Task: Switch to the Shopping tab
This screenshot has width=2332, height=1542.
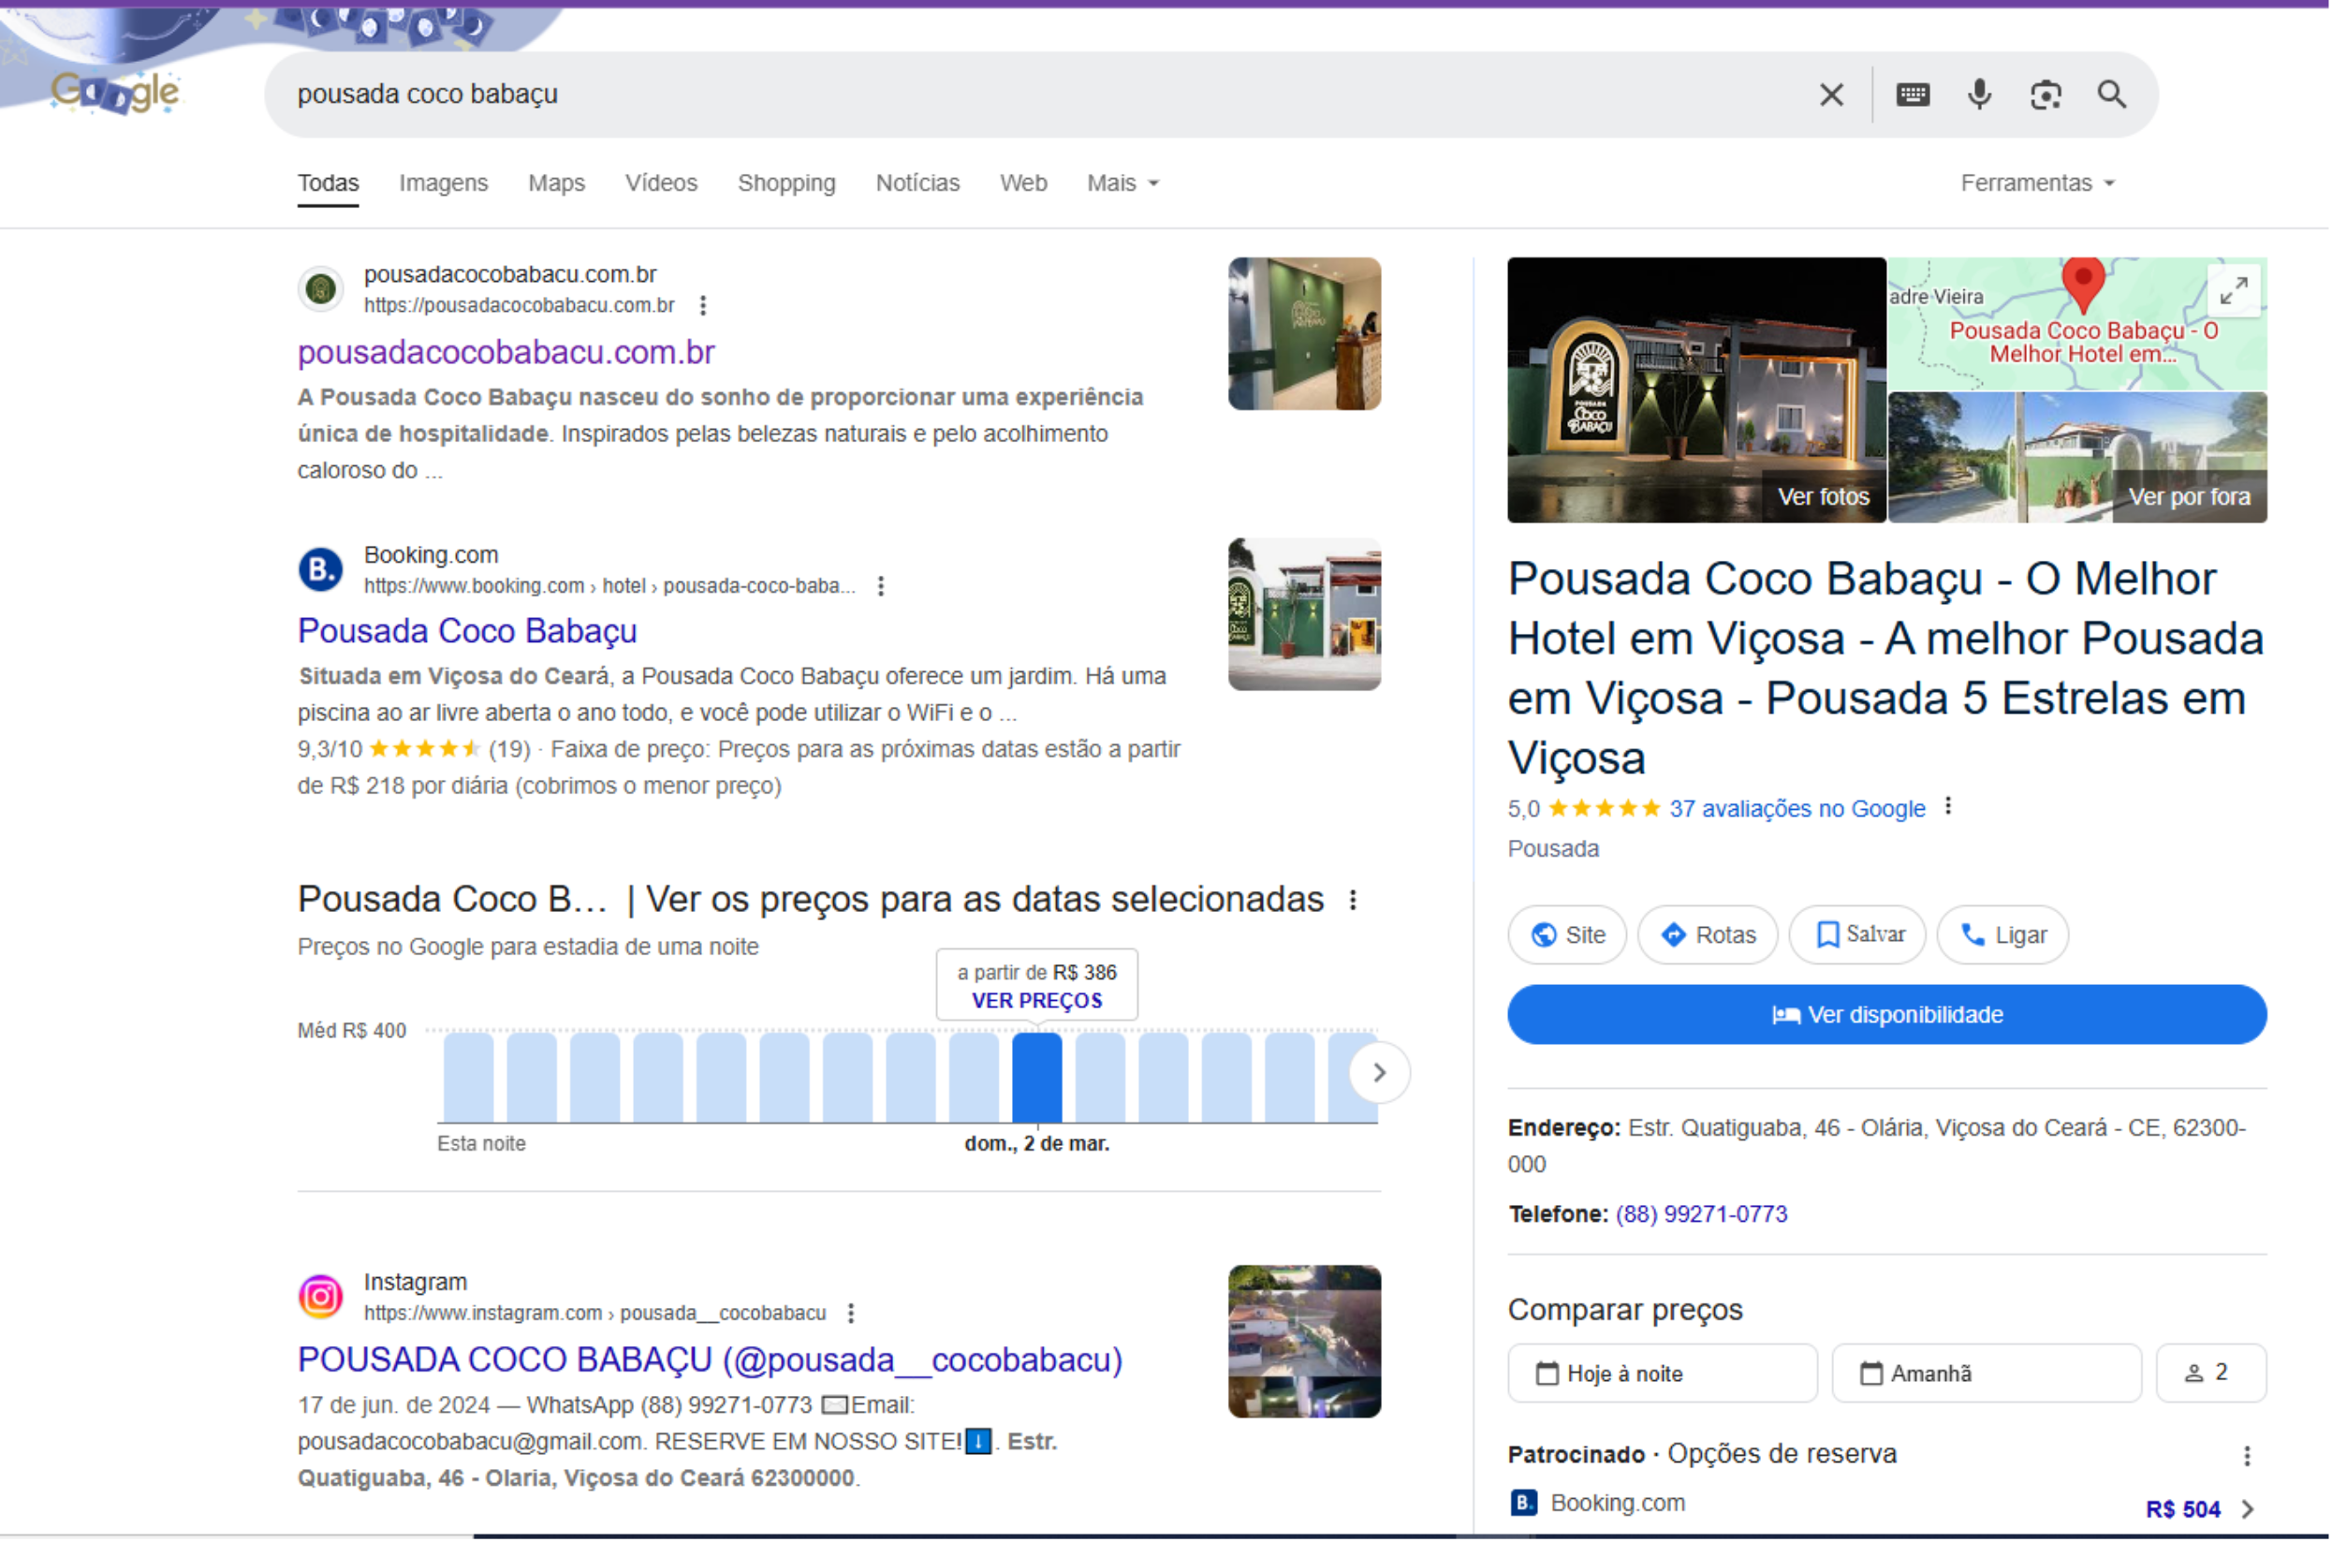Action: coord(786,183)
